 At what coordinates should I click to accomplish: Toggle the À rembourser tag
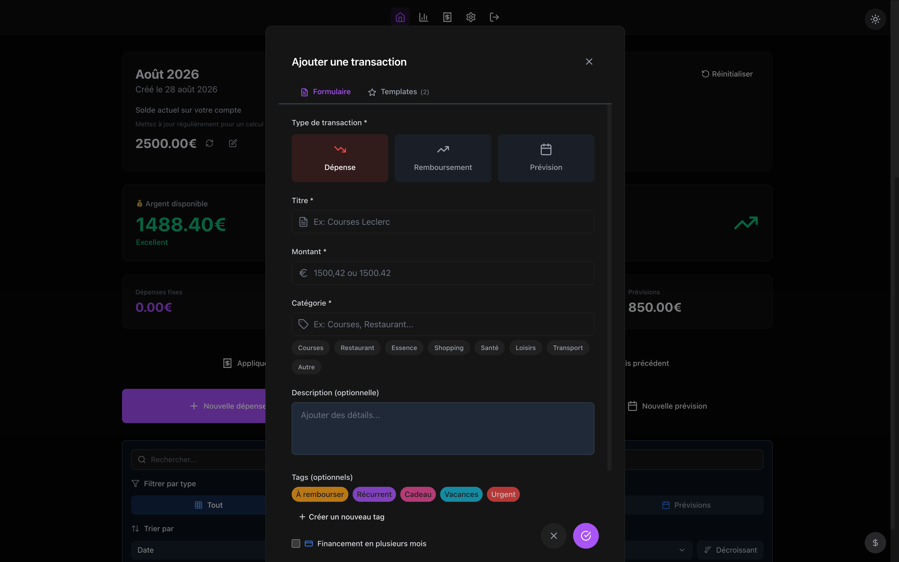tap(320, 494)
